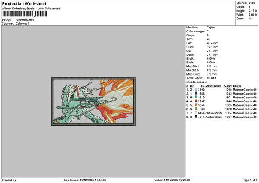Click the barcode under the software name
The width and height of the screenshot is (259, 183).
click(25, 14)
